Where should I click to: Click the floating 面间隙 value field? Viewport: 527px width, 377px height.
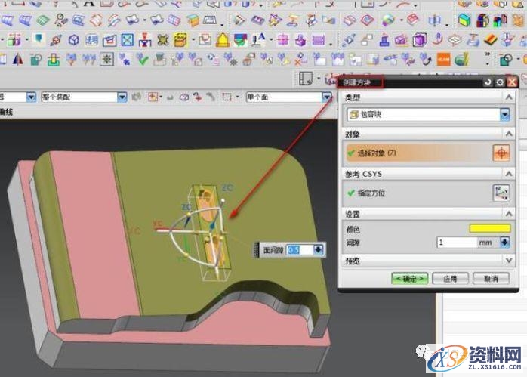click(x=300, y=249)
